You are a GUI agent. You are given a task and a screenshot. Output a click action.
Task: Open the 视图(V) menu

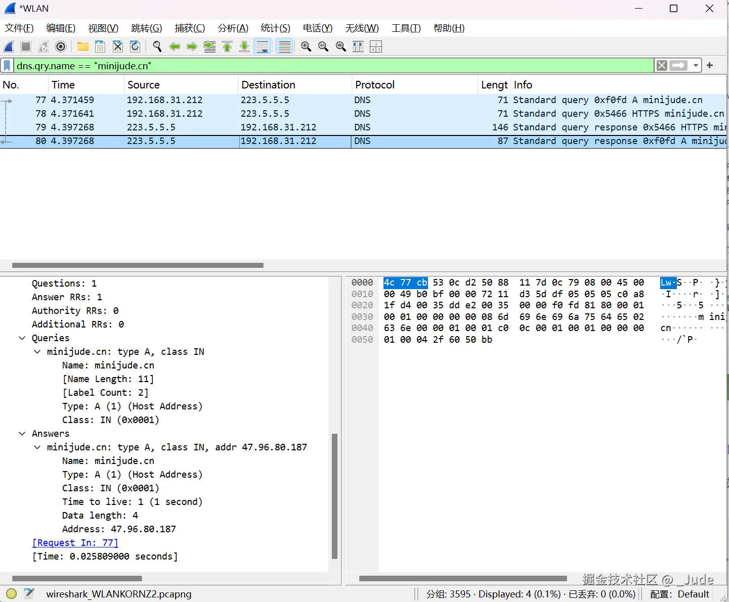(x=103, y=28)
